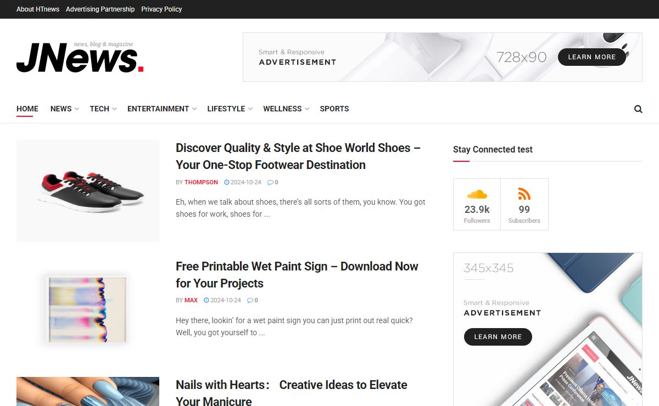Click the blue nails thumbnail
The height and width of the screenshot is (406, 659).
[x=88, y=391]
